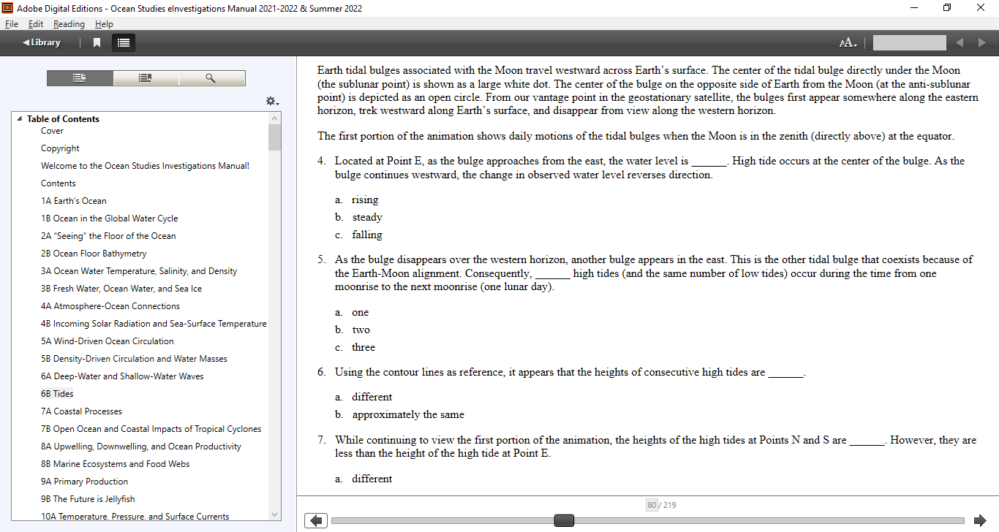Open chapter 1A Earth's Ocean
The image size is (999, 532).
(x=74, y=201)
